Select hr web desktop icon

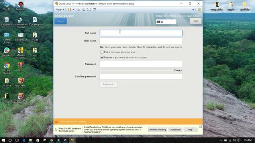pos(35,37)
